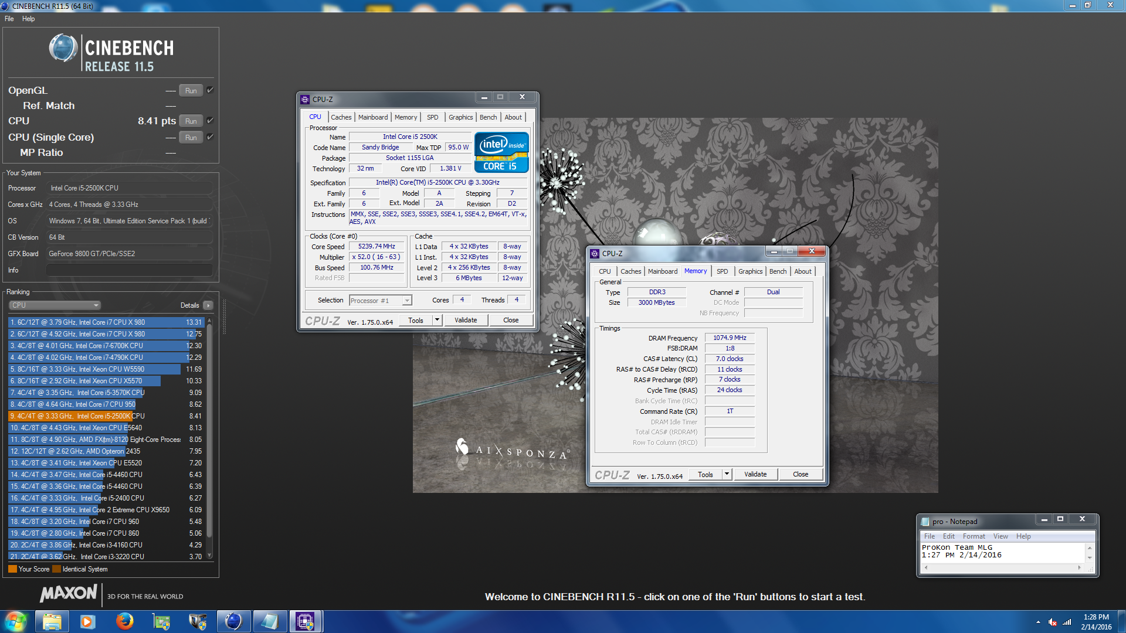Screen dimensions: 1126x633
Task: Open the Ranking CPU dropdown
Action: pos(55,305)
